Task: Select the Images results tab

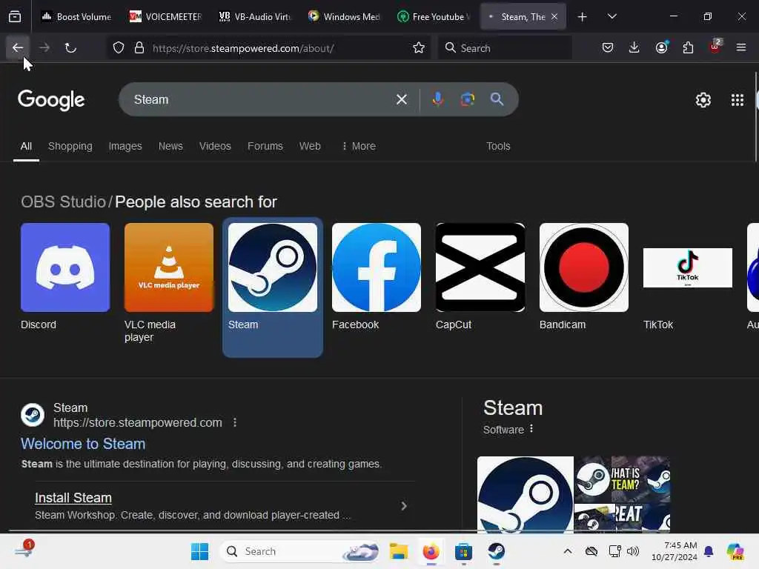Action: (125, 146)
